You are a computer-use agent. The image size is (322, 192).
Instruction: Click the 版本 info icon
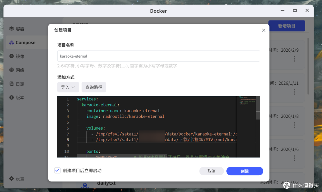point(12,97)
